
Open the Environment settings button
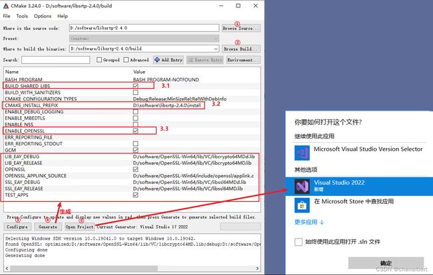(243, 60)
